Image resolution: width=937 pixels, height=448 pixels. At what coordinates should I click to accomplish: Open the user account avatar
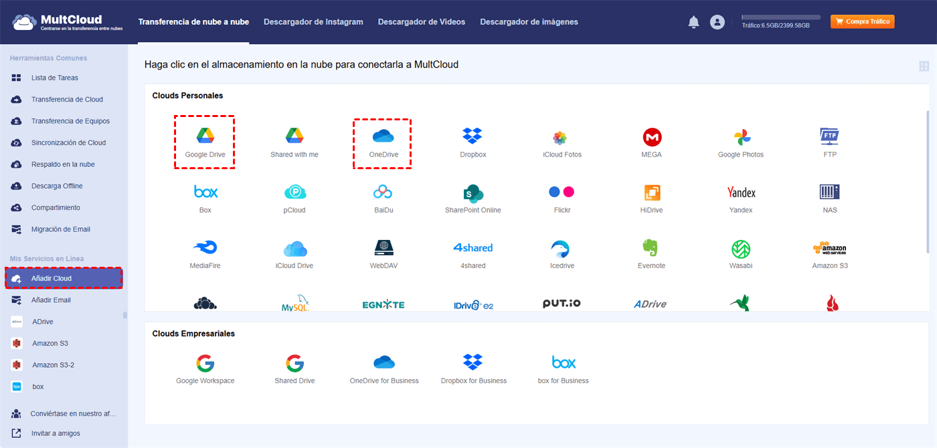(717, 22)
